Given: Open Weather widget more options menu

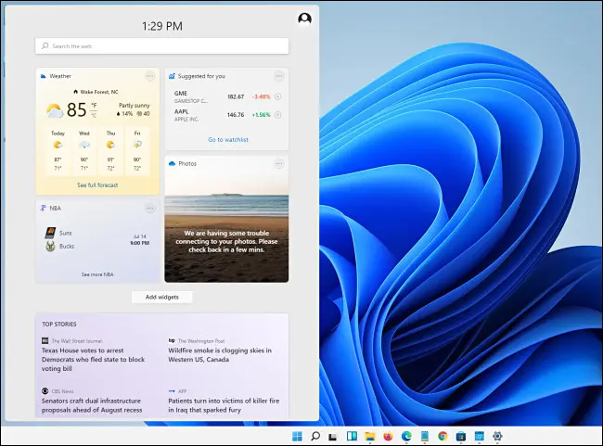Looking at the screenshot, I should 149,76.
